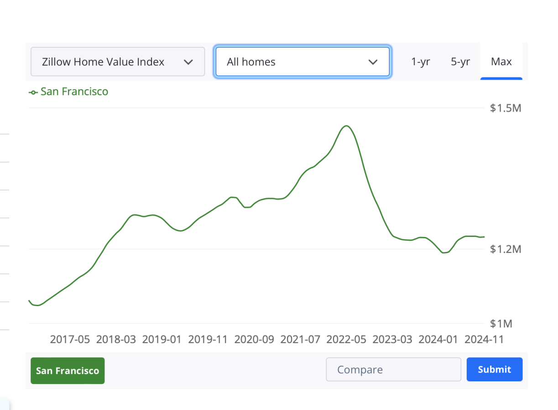Click the chart line's lowest point at far left
558x410 pixels.
[38, 305]
